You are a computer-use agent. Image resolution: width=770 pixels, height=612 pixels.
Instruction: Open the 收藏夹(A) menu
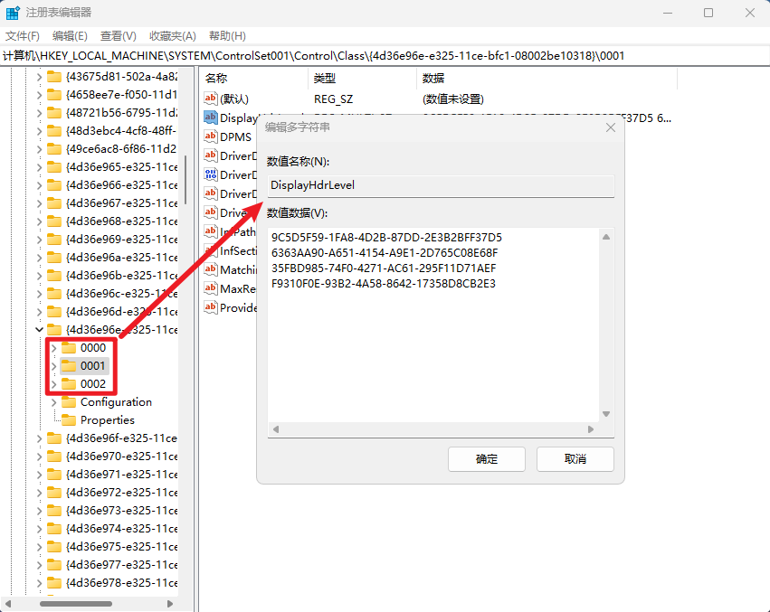(x=172, y=35)
